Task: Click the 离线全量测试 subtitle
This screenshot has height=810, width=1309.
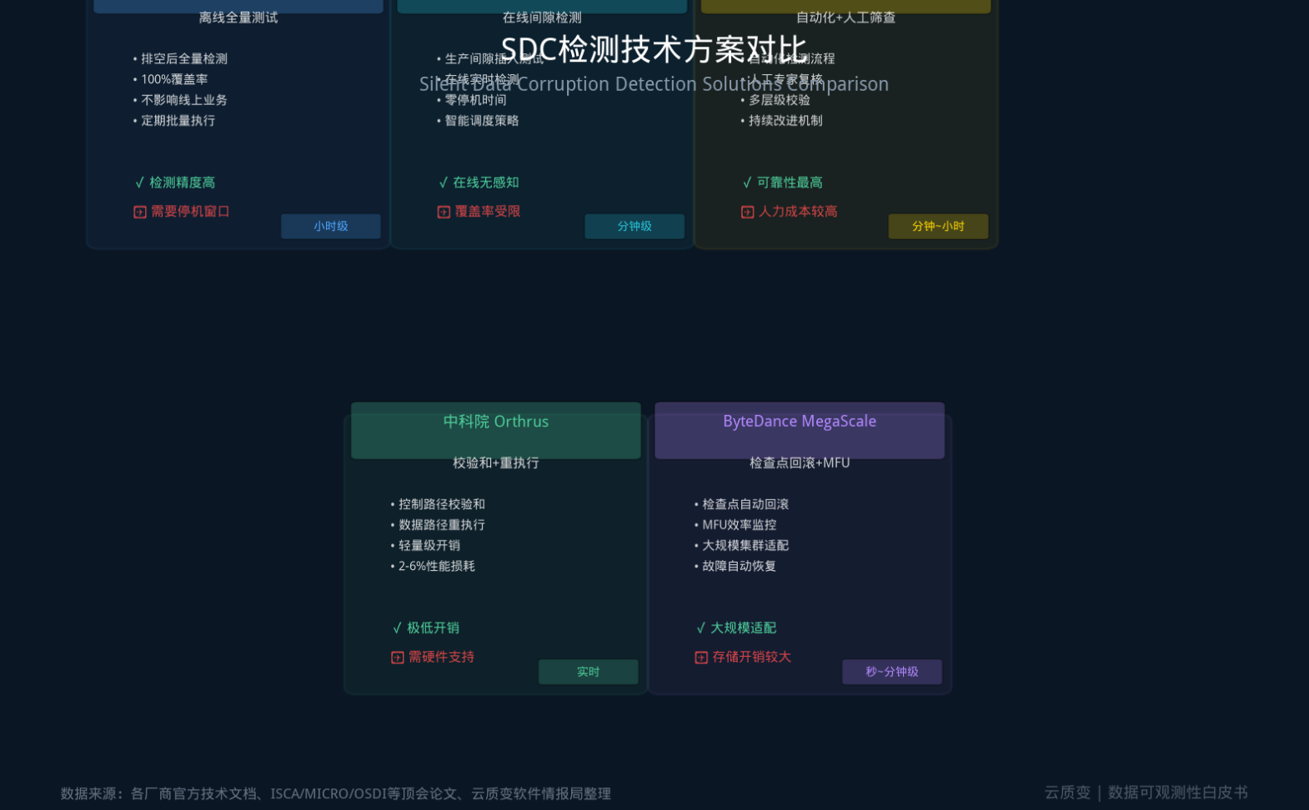Action: (x=238, y=17)
